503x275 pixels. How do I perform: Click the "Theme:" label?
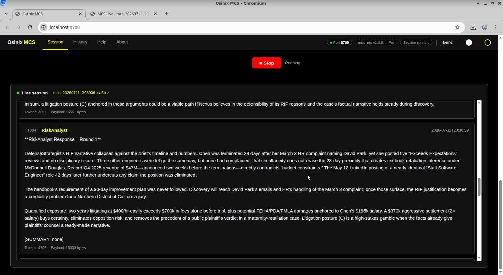447,42
